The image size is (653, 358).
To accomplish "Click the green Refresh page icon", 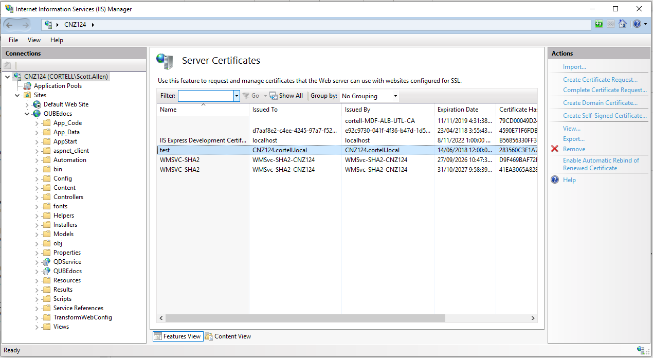I will tap(599, 24).
